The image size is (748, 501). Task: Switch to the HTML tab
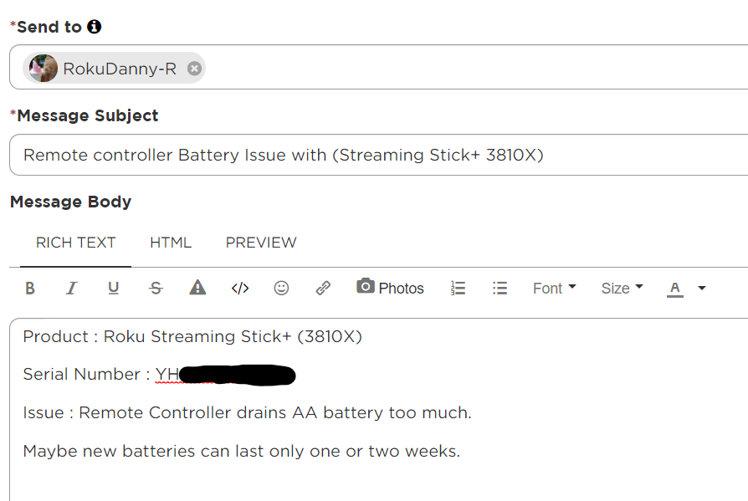(x=171, y=243)
